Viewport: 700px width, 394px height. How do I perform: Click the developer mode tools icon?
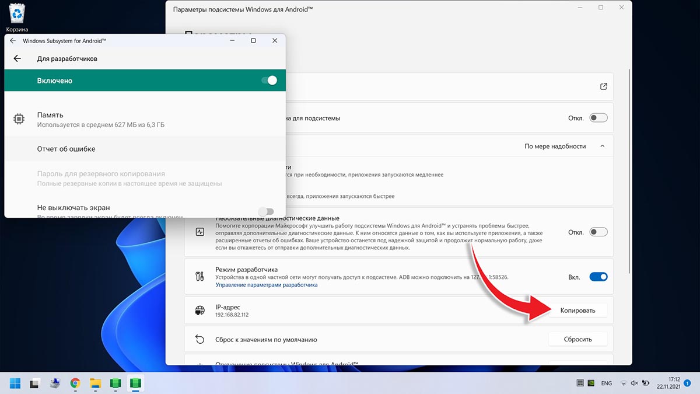[x=199, y=277]
